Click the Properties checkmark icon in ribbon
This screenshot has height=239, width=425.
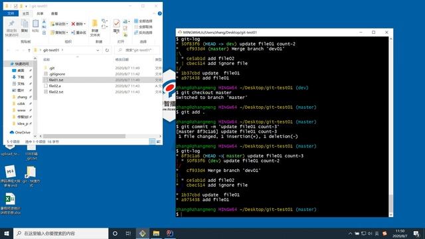tap(117, 23)
